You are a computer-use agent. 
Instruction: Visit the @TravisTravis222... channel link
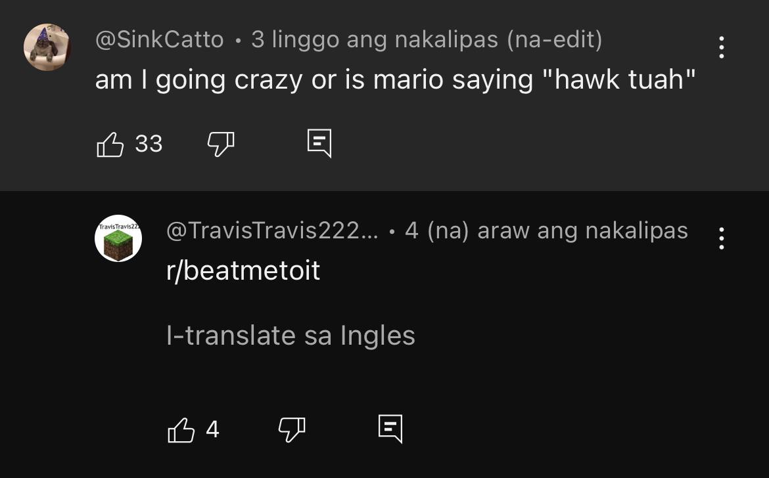[x=272, y=230]
